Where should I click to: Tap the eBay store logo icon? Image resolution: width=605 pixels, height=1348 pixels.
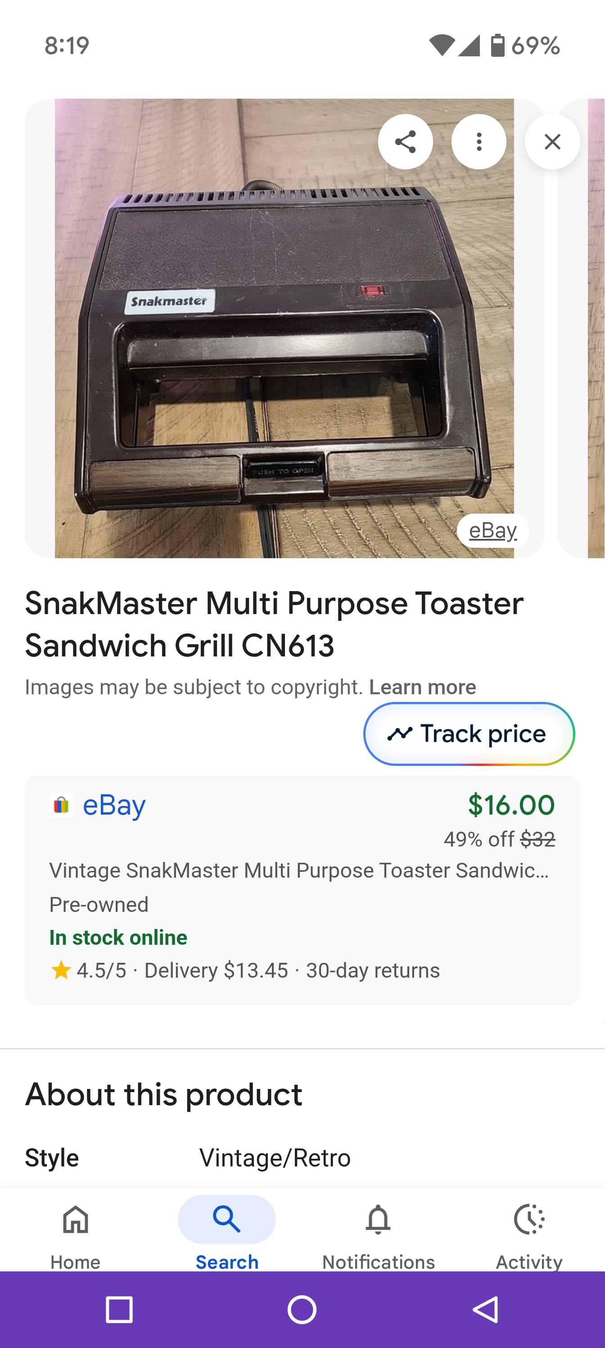click(61, 805)
